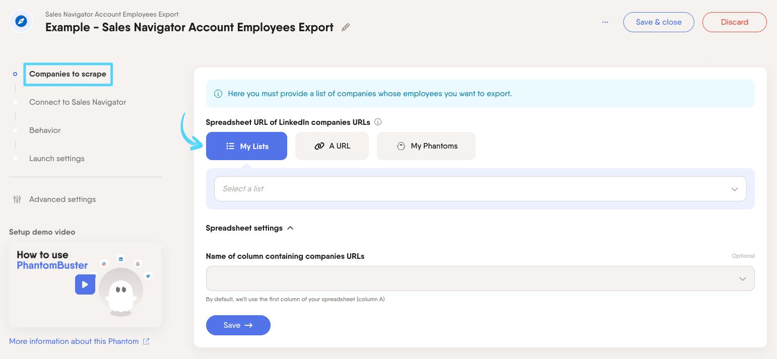Open the three-dots more options menu
The image size is (777, 359).
(x=605, y=22)
